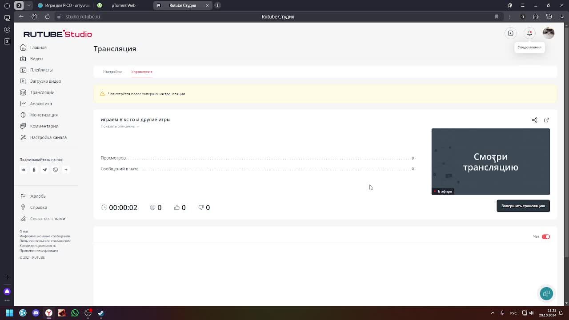Click the РУС language indicator in tray
This screenshot has width=569, height=320.
coord(513,313)
